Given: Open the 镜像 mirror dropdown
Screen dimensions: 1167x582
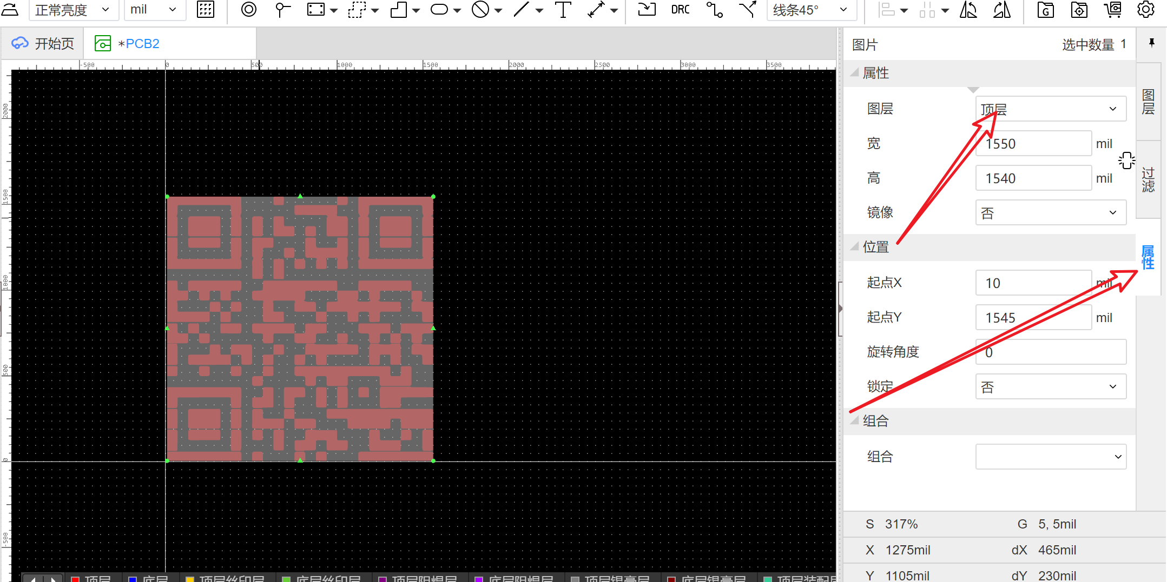Looking at the screenshot, I should click(1051, 212).
